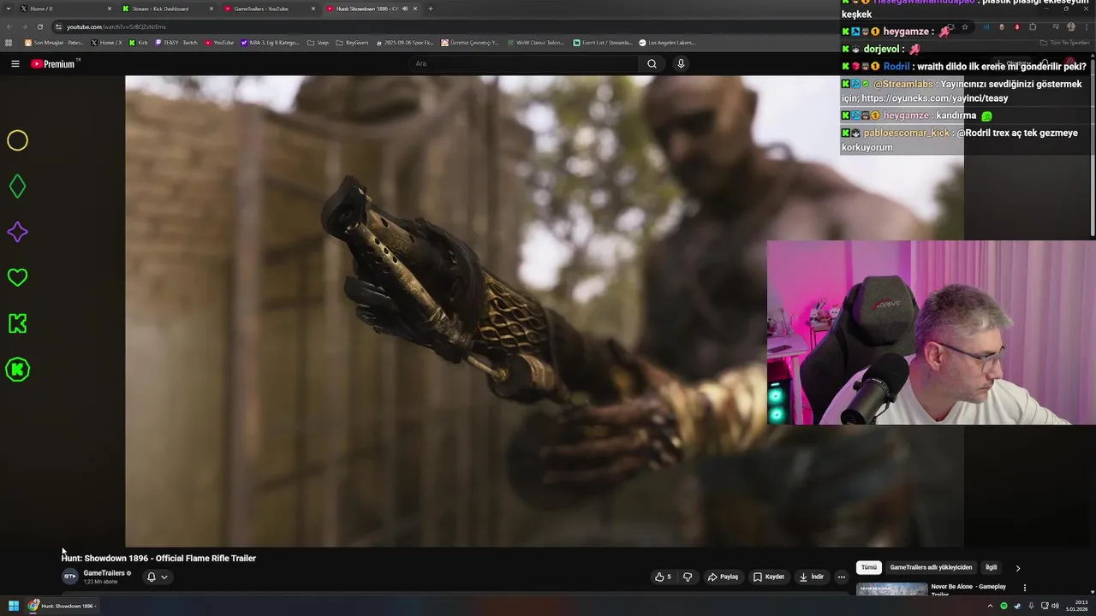Open 'Son Mesajlar' bookmark
Screen dimensions: 1096x616
coord(54,43)
